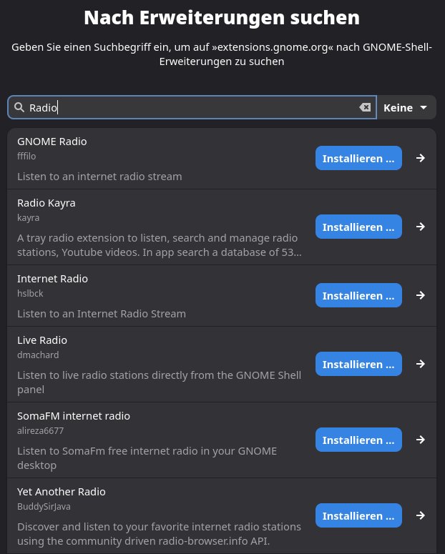The image size is (445, 554).
Task: Open details arrow for Yet Another Radio
Action: (421, 515)
